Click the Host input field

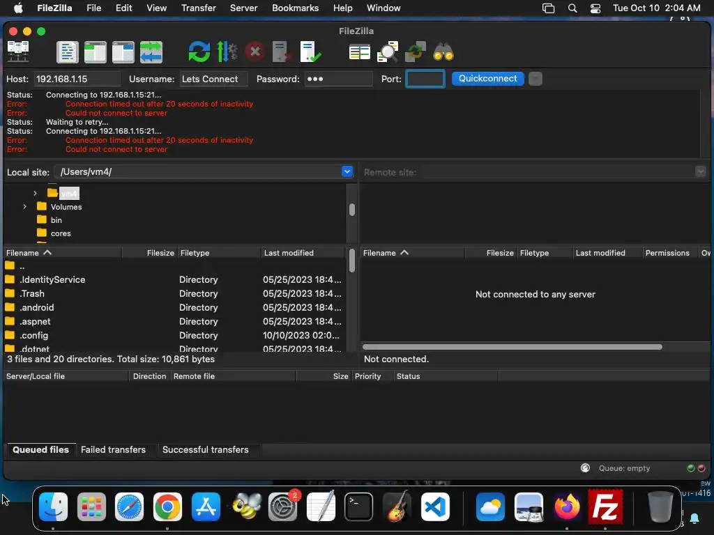coord(77,79)
